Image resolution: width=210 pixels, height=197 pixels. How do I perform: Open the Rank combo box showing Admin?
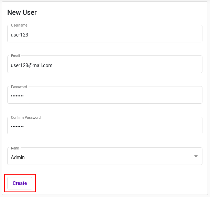(x=105, y=156)
